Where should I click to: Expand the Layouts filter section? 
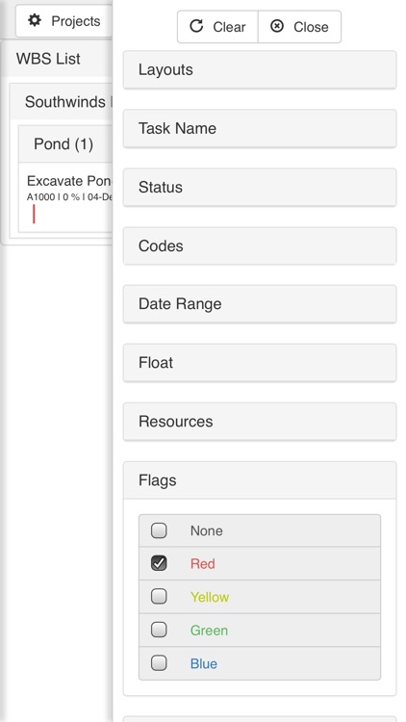pos(260,70)
